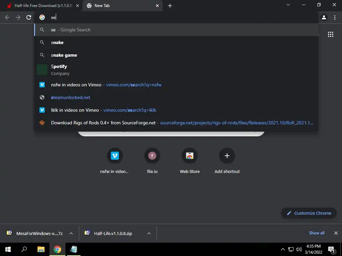Image resolution: width=342 pixels, height=256 pixels.
Task: Expand options for the Half-Life.v1.1.0.8.zip download
Action: pos(149,233)
